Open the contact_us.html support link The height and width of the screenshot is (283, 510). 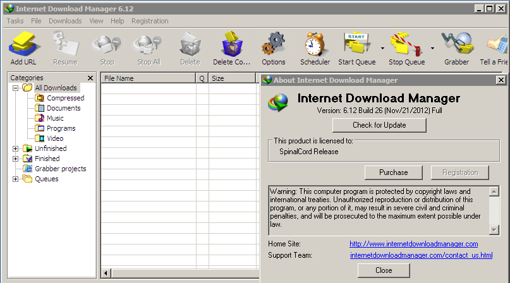[421, 255]
